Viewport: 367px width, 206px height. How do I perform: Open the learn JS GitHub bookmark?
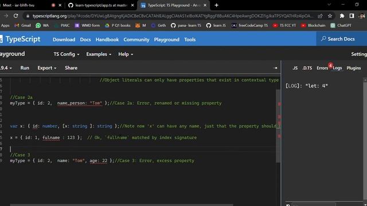point(216,25)
